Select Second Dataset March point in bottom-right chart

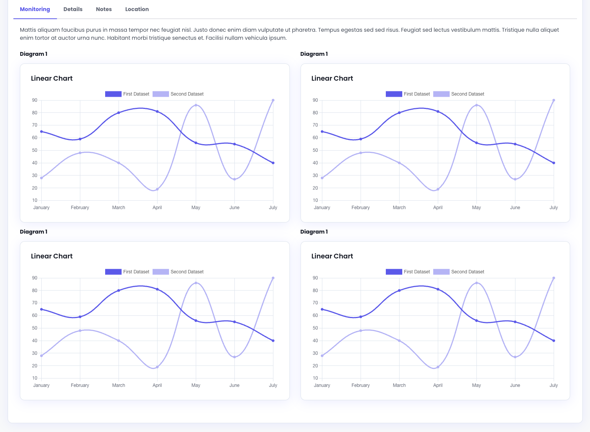[x=399, y=341]
